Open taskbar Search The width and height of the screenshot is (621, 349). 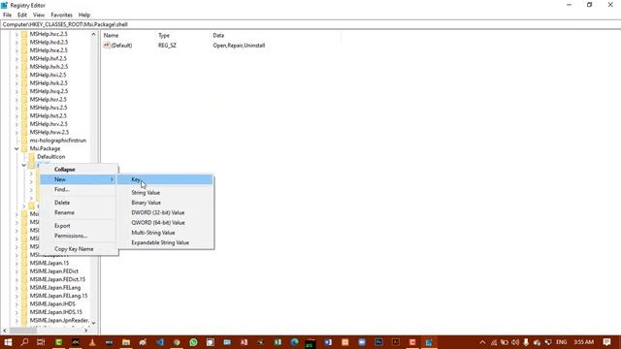tap(24, 342)
